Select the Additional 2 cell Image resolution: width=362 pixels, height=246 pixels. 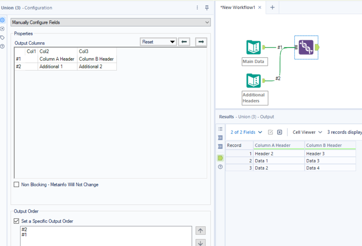point(97,67)
